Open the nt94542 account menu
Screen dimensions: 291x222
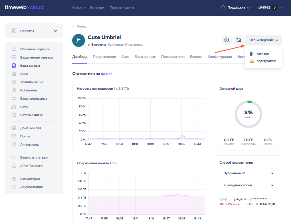point(269,7)
